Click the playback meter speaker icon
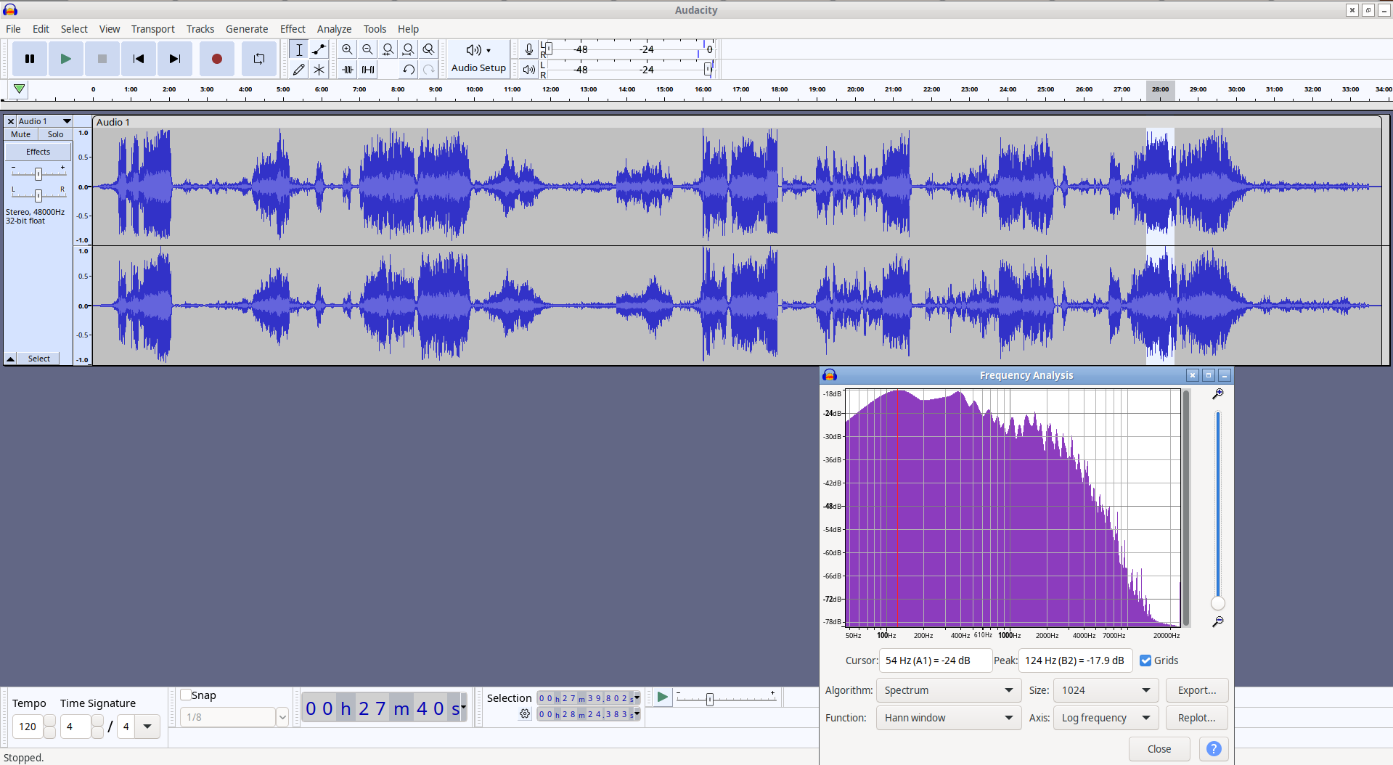Viewport: 1393px width, 765px height. point(529,70)
